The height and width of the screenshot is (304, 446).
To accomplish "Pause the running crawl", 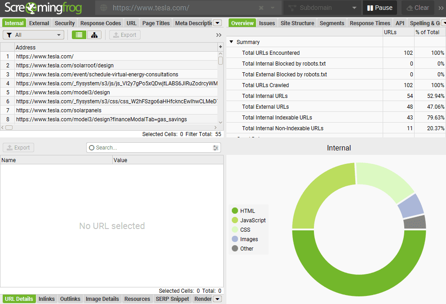I will pyautogui.click(x=380, y=8).
